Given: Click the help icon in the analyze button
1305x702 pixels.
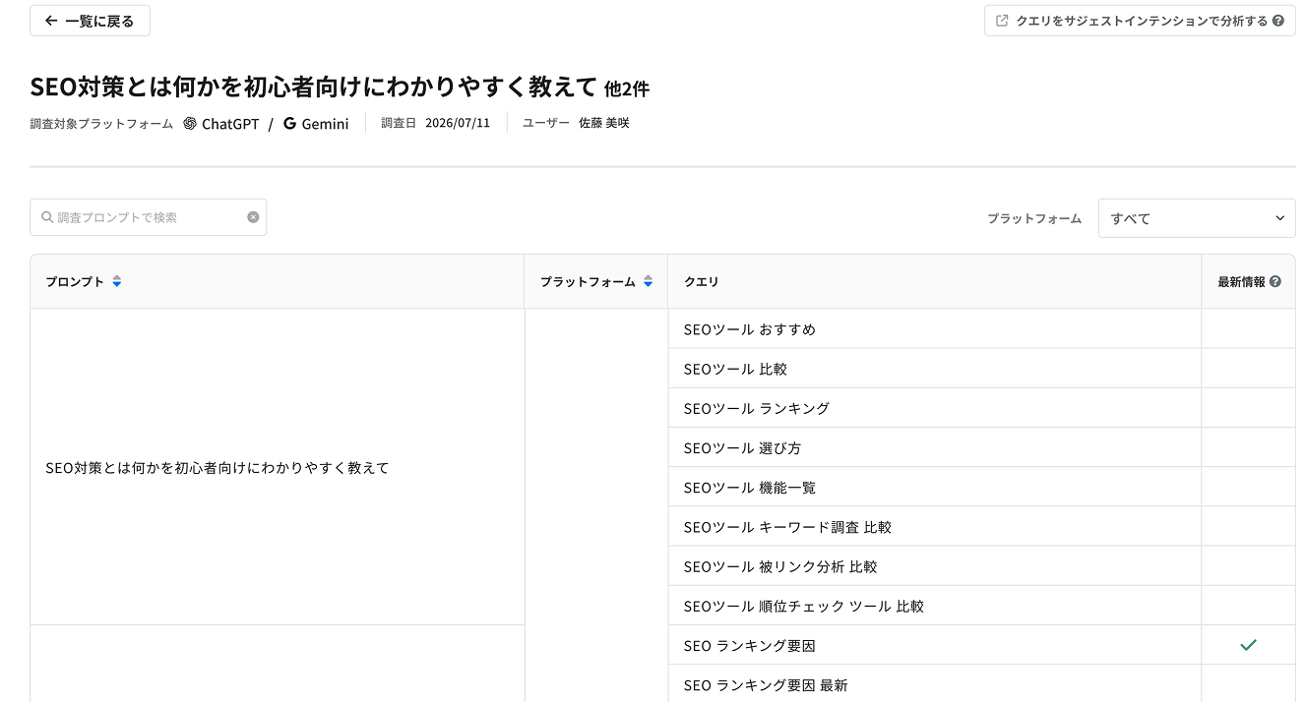Looking at the screenshot, I should tap(1277, 21).
